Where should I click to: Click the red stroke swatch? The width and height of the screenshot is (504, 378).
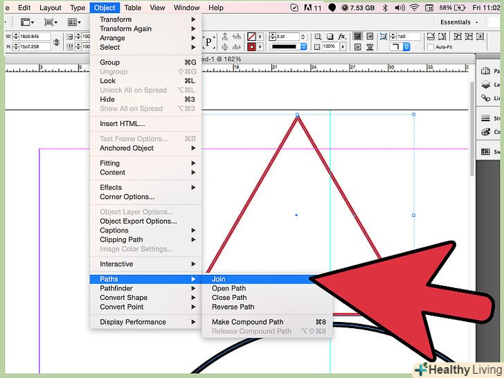tap(251, 47)
